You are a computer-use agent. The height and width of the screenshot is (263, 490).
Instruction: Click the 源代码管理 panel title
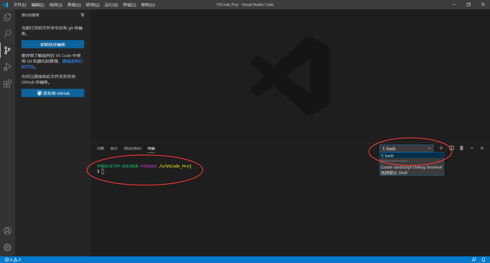coord(30,15)
